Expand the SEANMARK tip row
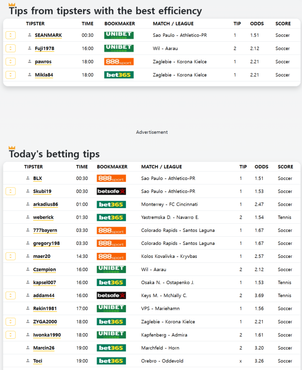Viewport: 302px width, 370px height. [x=11, y=35]
